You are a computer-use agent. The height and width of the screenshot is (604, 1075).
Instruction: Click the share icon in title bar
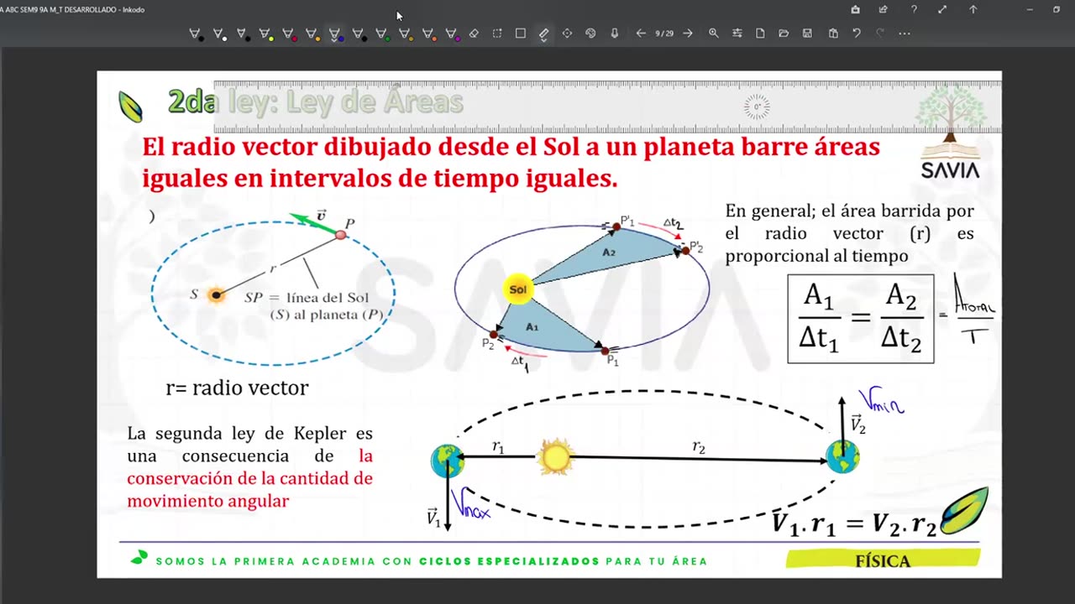(x=883, y=9)
